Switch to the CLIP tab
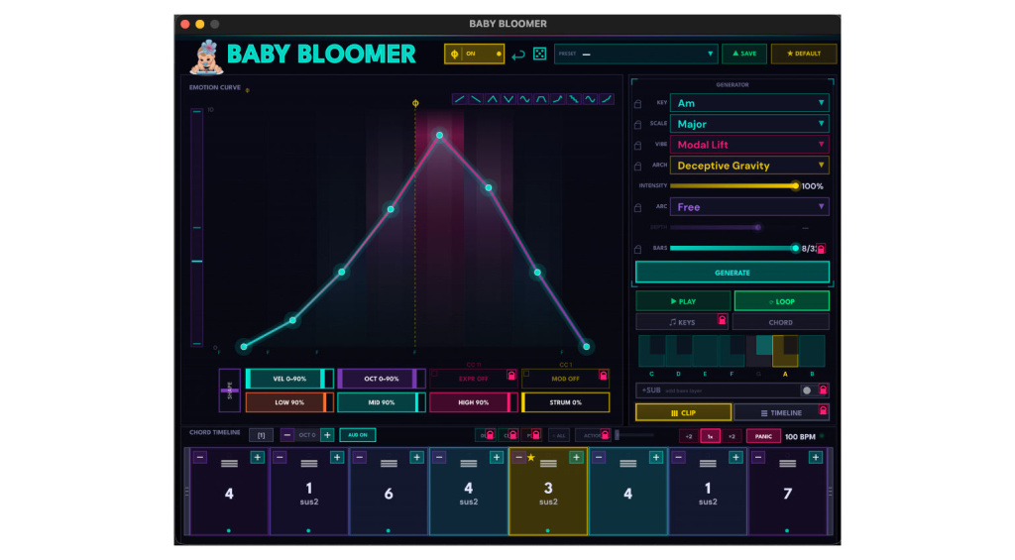 [683, 412]
